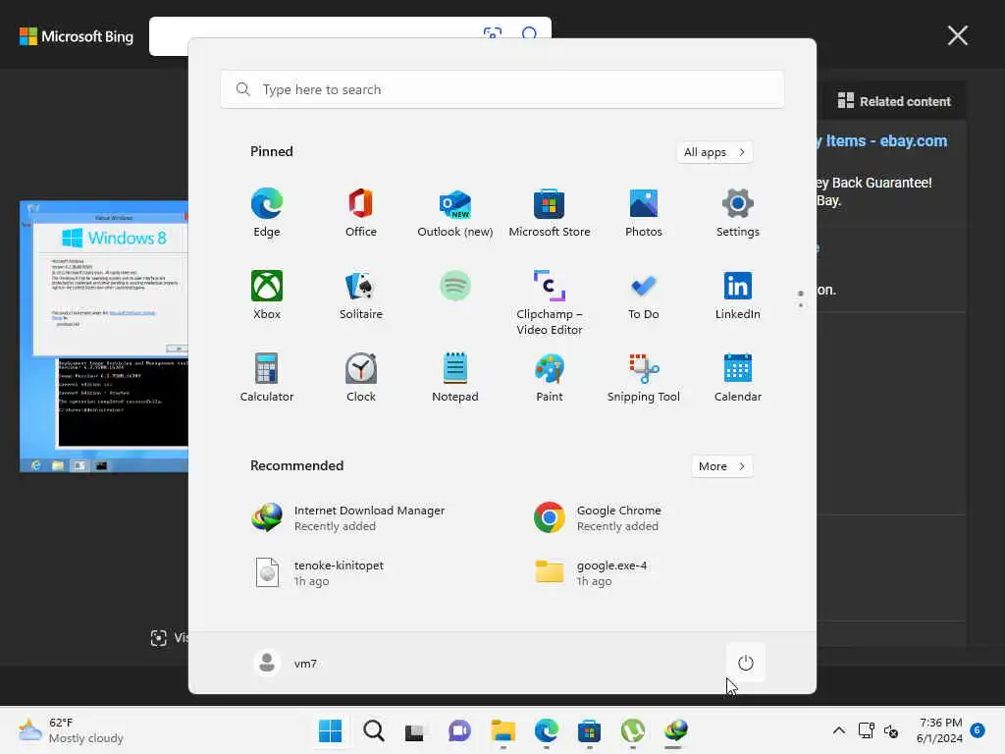Click the power button in Start menu

746,663
